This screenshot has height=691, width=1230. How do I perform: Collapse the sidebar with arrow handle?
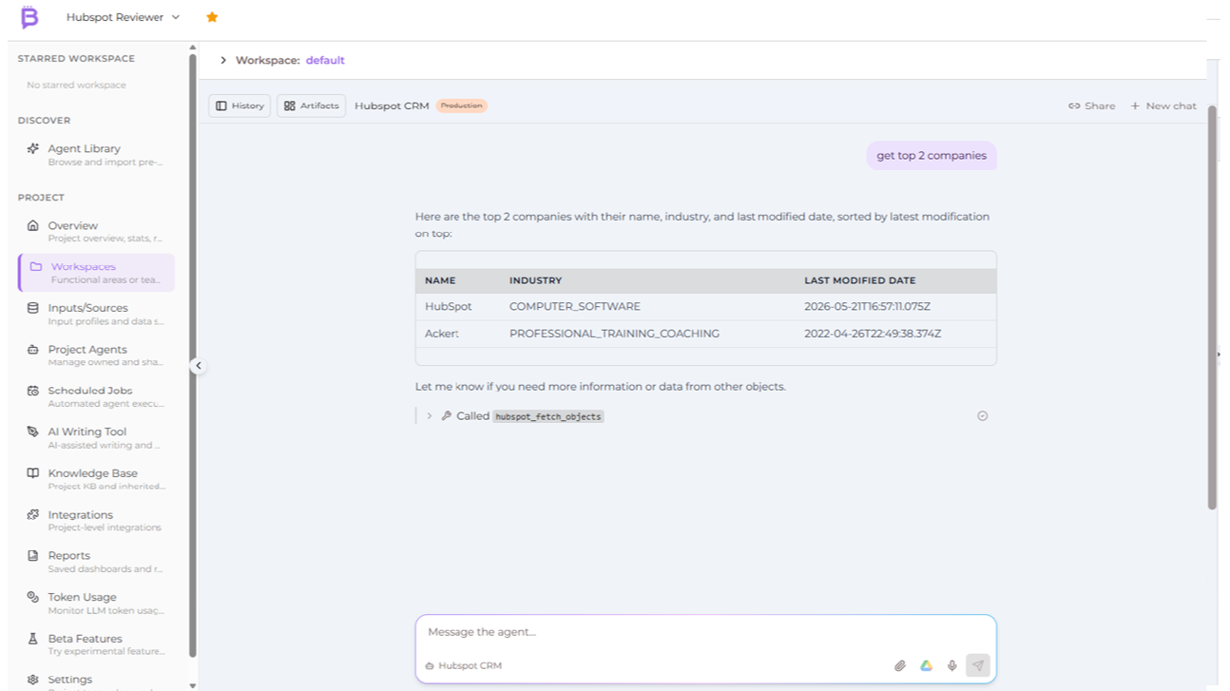click(x=198, y=366)
